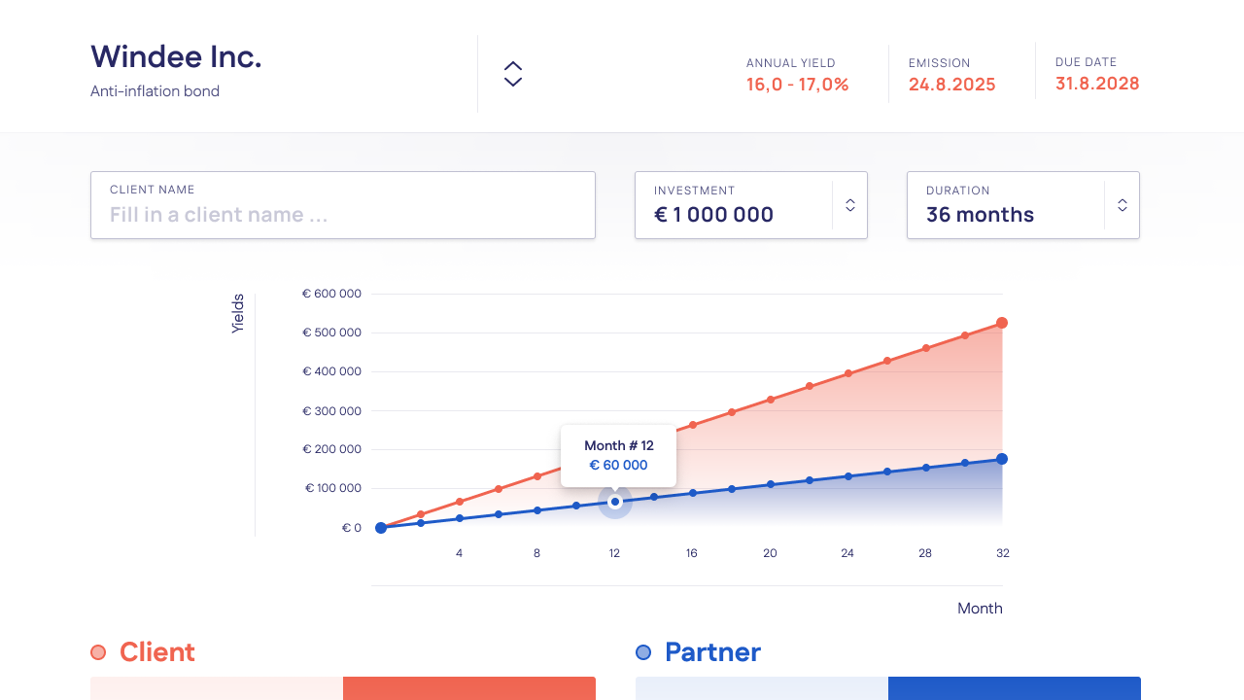
Task: Expand the bond picker next to Windee Inc.
Action: [512, 72]
